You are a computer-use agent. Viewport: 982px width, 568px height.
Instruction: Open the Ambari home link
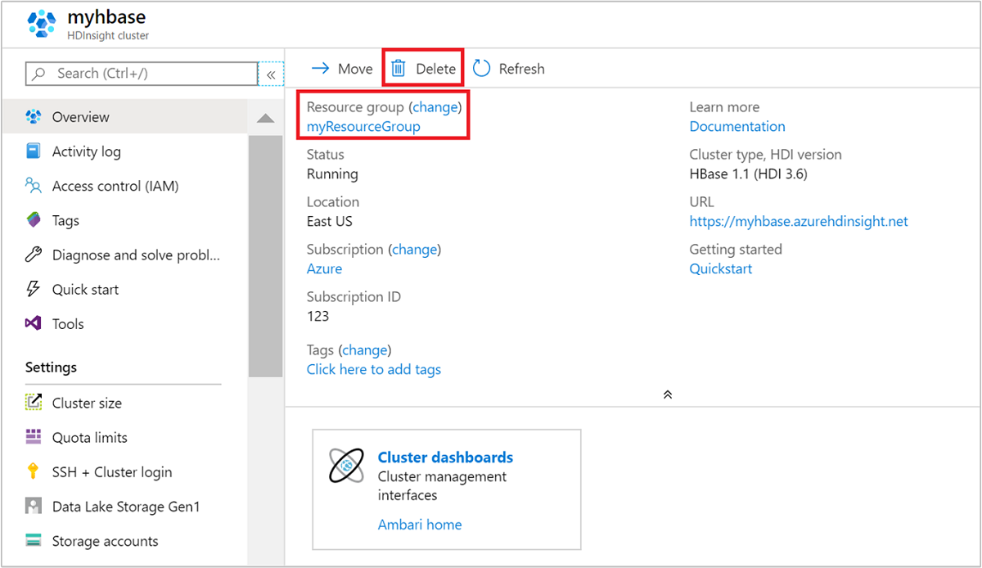[x=420, y=525]
